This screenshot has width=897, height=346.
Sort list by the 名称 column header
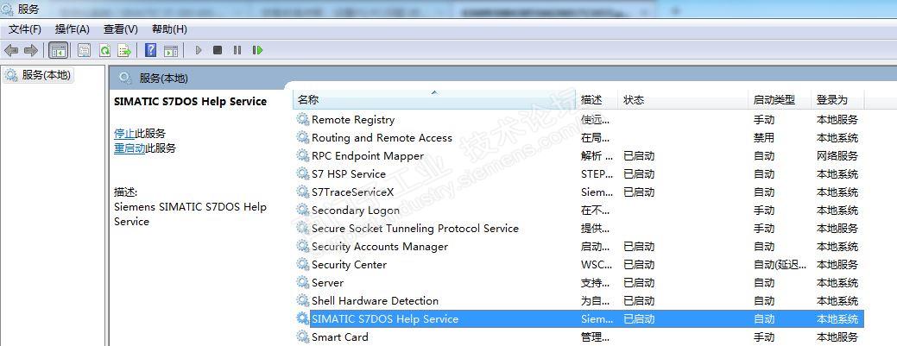coord(308,100)
